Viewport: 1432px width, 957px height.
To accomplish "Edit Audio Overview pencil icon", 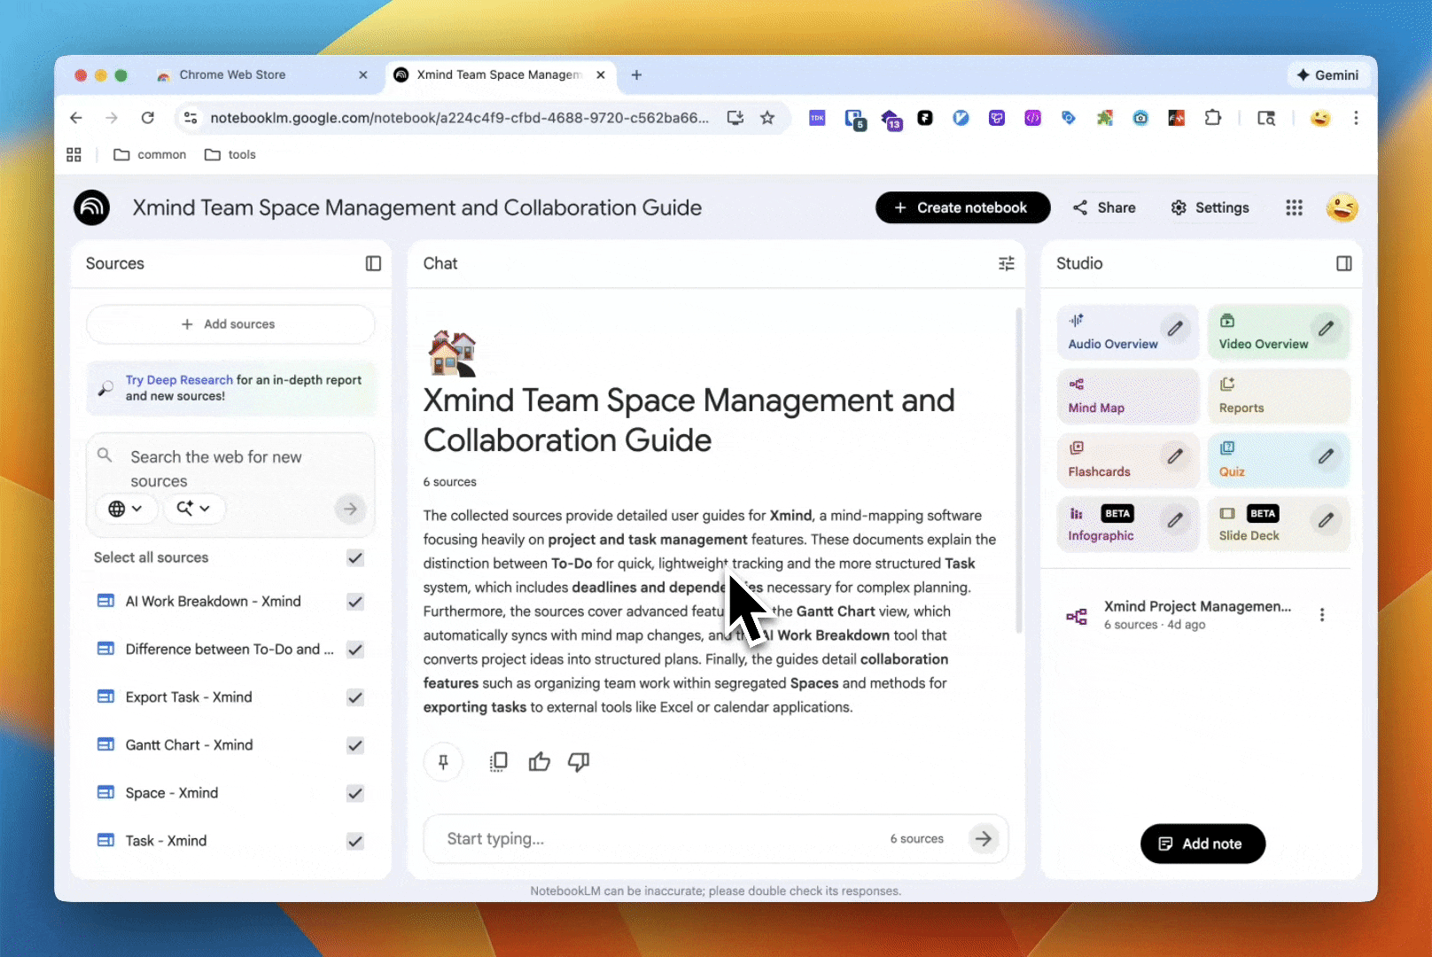I will pos(1175,329).
